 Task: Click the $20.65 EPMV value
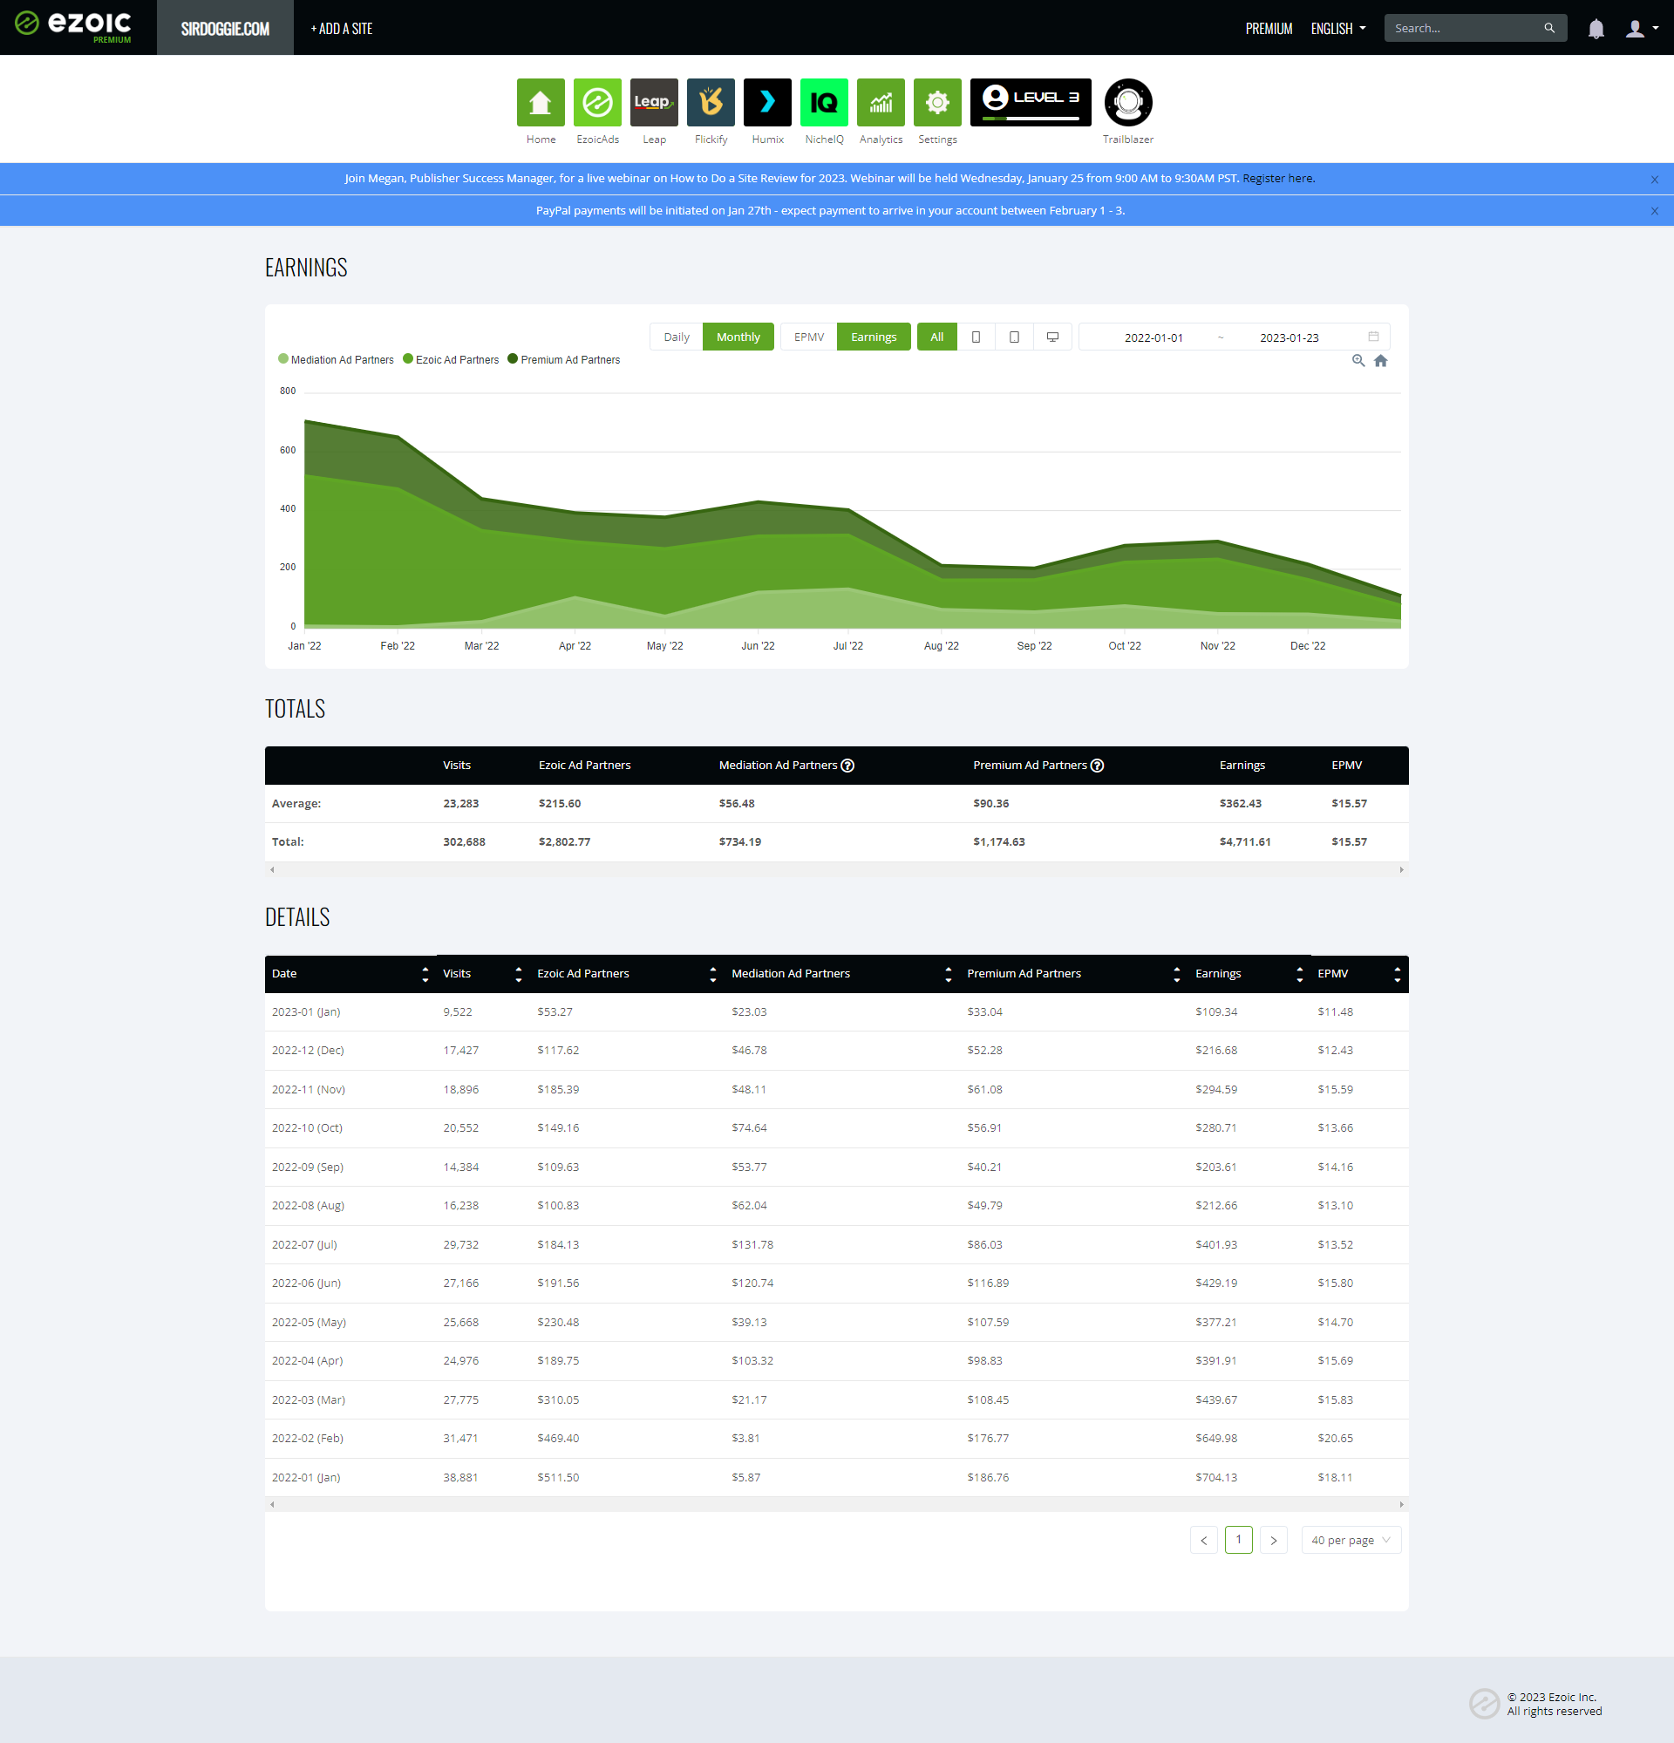[x=1336, y=1439]
